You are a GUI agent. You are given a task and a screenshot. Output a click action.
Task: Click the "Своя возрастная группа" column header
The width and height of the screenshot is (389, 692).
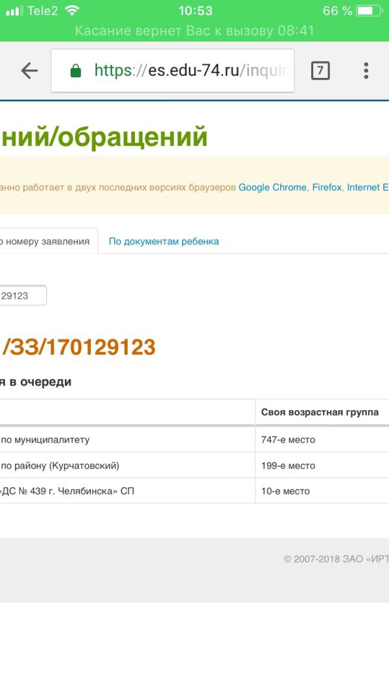point(320,412)
